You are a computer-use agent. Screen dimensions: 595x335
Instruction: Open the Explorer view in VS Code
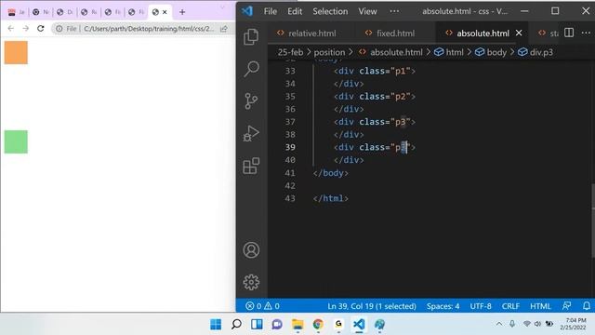[x=251, y=37]
